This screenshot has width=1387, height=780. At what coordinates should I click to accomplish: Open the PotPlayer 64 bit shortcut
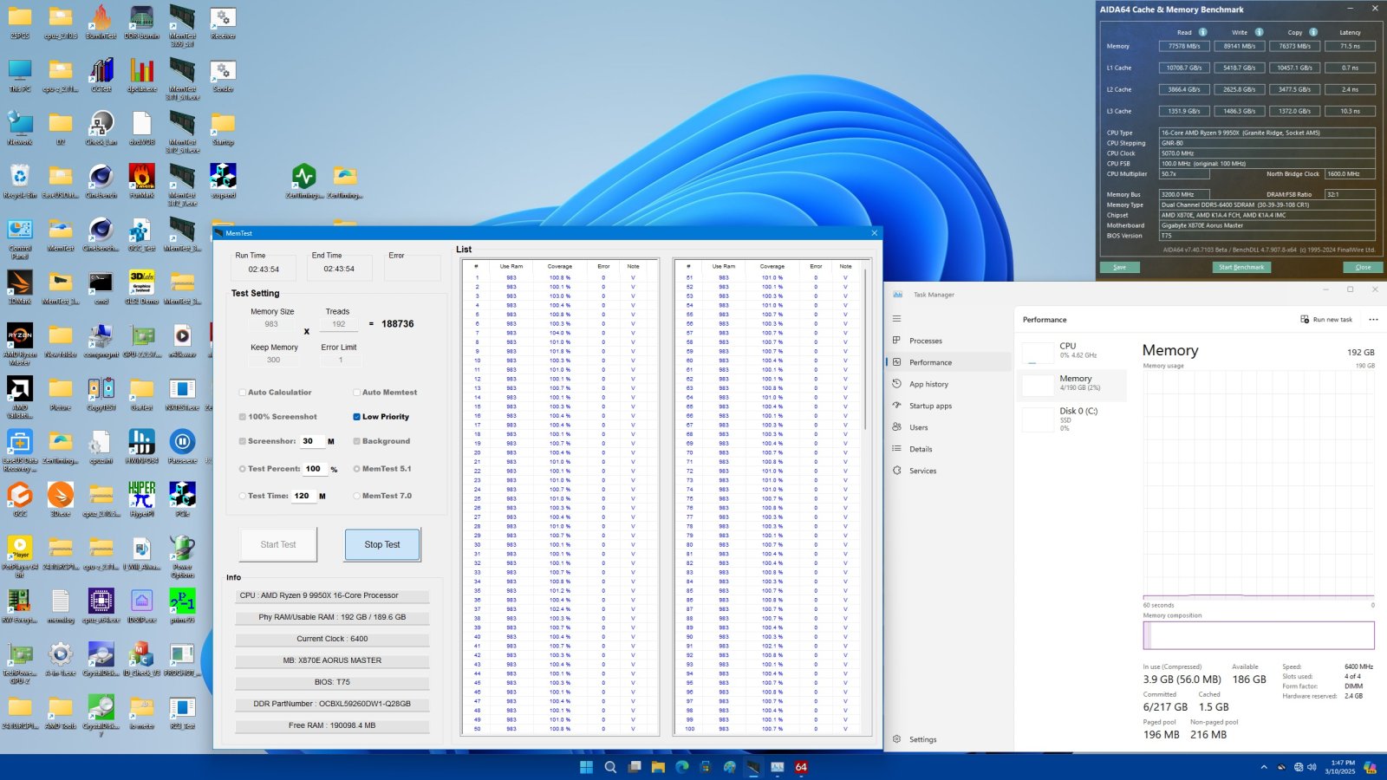point(19,556)
